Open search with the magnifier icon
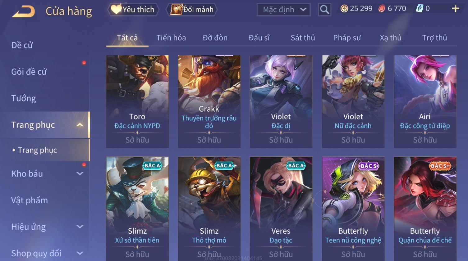 (324, 10)
